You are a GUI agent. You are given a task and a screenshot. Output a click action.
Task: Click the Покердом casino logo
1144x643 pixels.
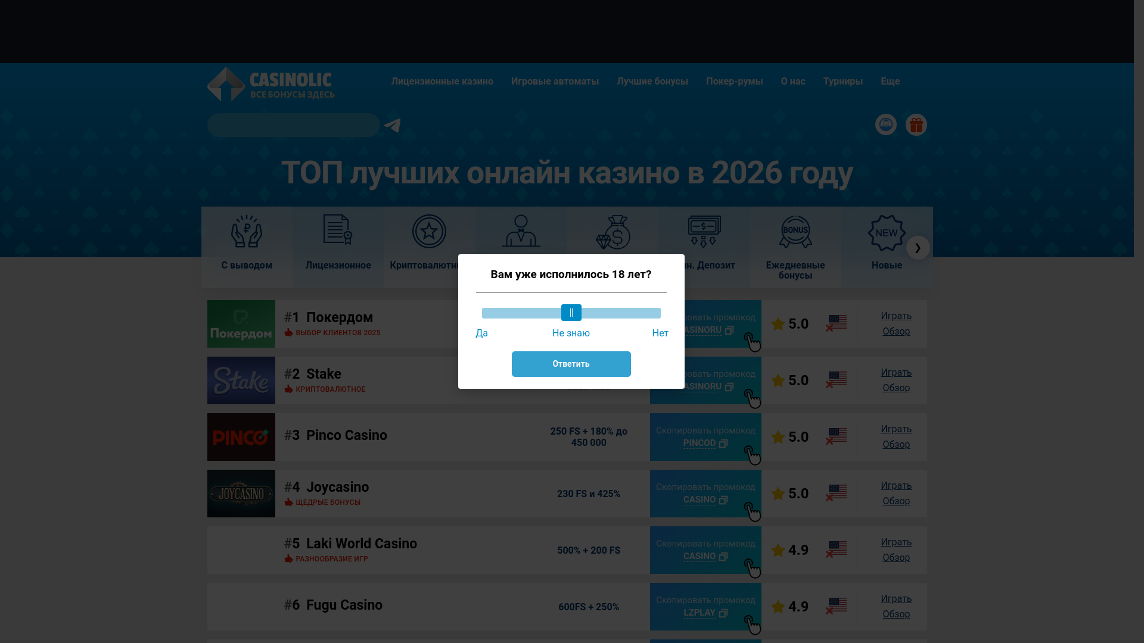241,324
